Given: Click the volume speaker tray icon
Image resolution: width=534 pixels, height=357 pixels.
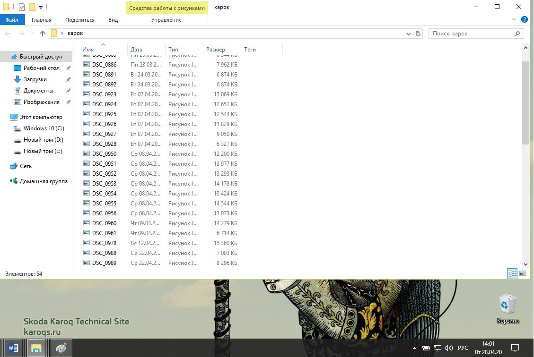Looking at the screenshot, I should click(x=449, y=348).
